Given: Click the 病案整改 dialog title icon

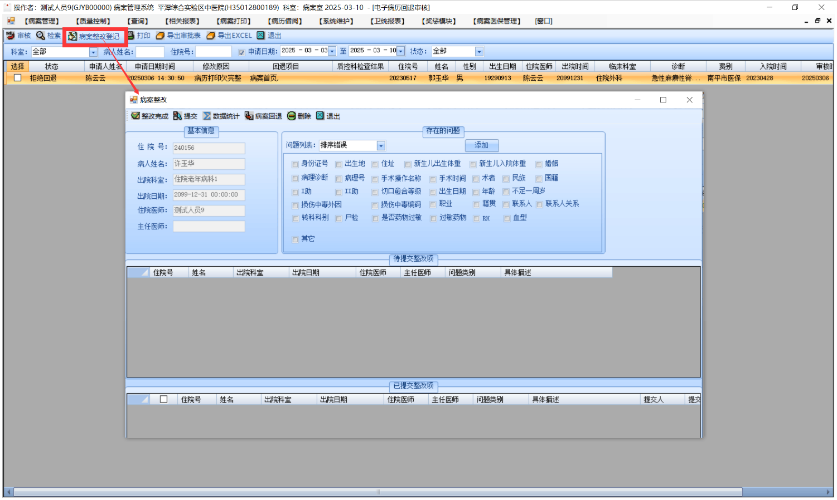Looking at the screenshot, I should pyautogui.click(x=134, y=100).
